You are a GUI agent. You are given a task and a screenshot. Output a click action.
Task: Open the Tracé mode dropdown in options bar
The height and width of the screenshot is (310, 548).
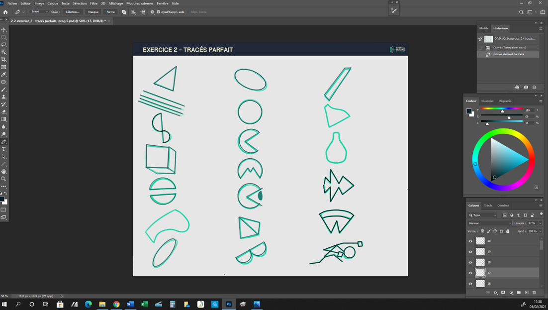tap(39, 11)
